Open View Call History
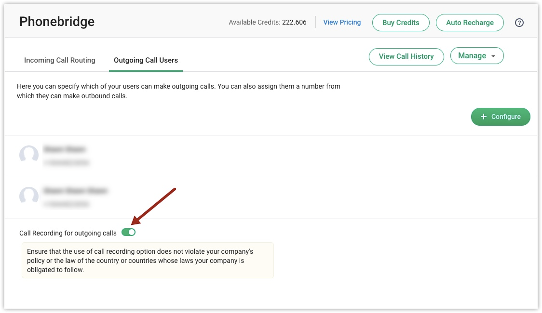542x313 pixels. pyautogui.click(x=406, y=56)
